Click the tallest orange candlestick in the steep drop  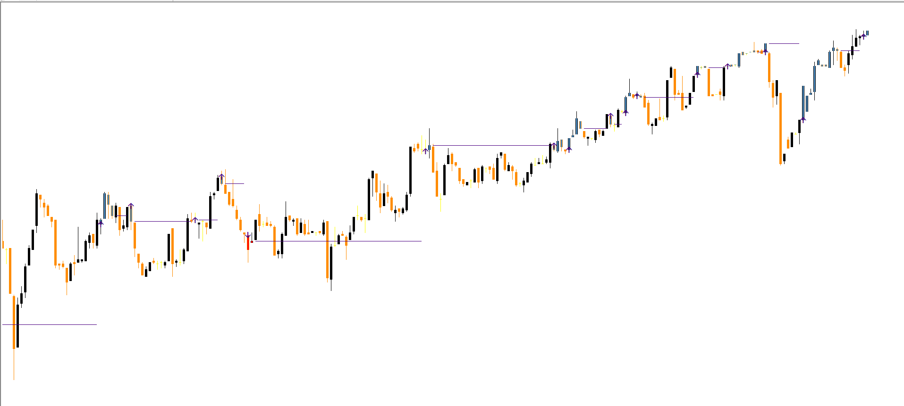(x=780, y=127)
